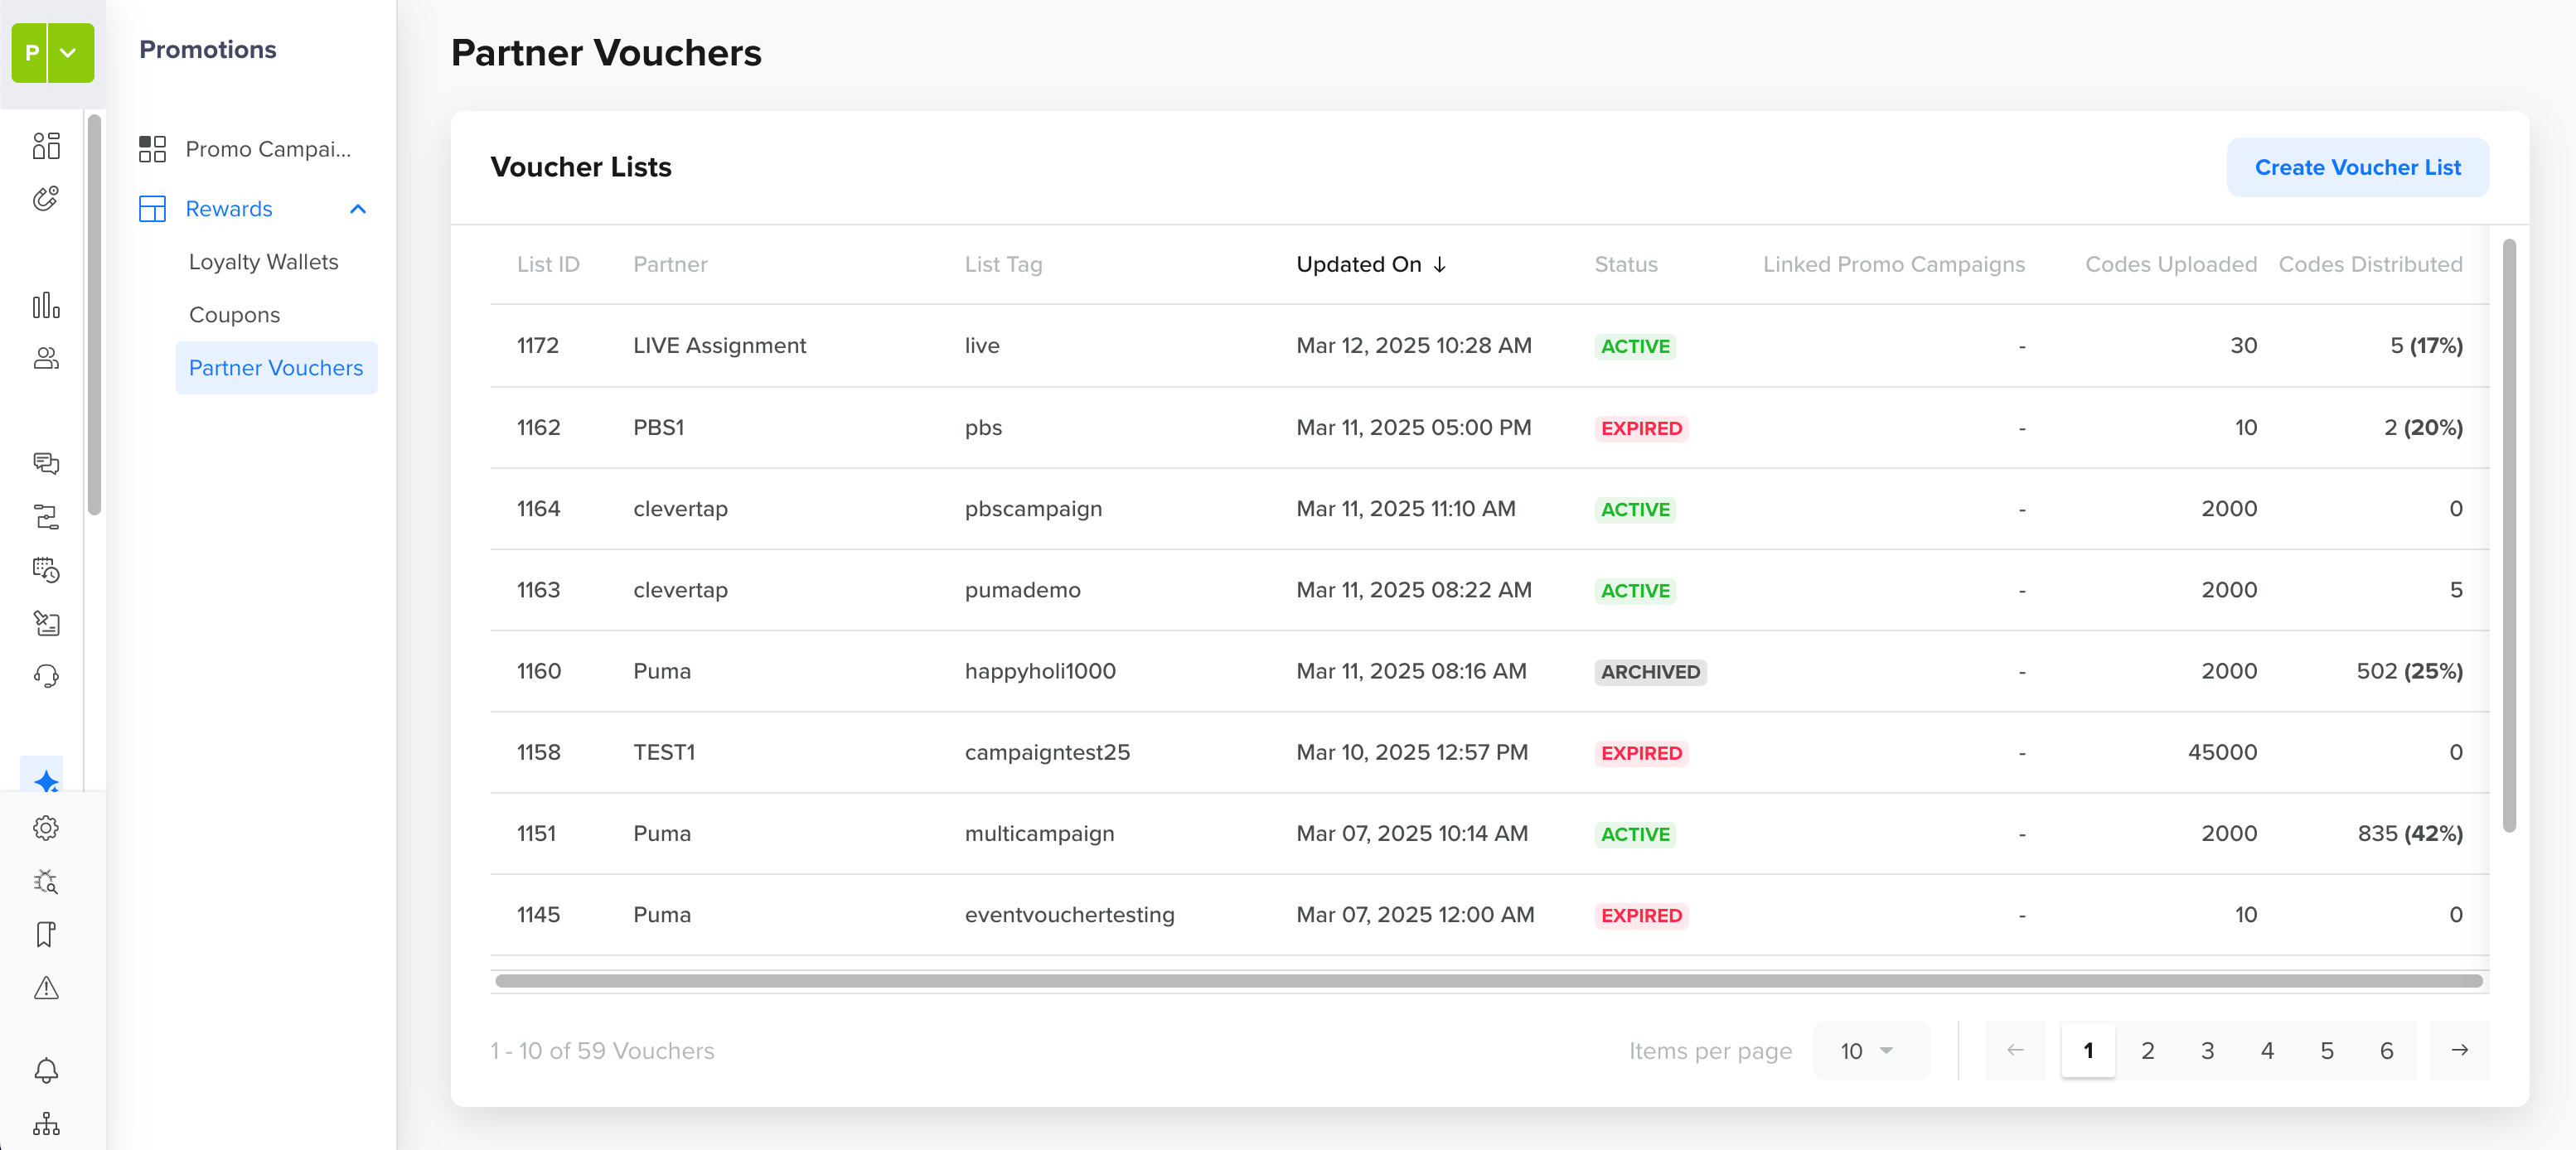Viewport: 2576px width, 1150px height.
Task: Expand the green project switcher dropdown
Action: point(69,53)
